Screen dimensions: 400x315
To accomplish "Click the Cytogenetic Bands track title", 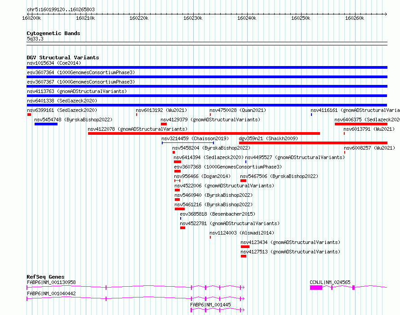I will coord(53,33).
